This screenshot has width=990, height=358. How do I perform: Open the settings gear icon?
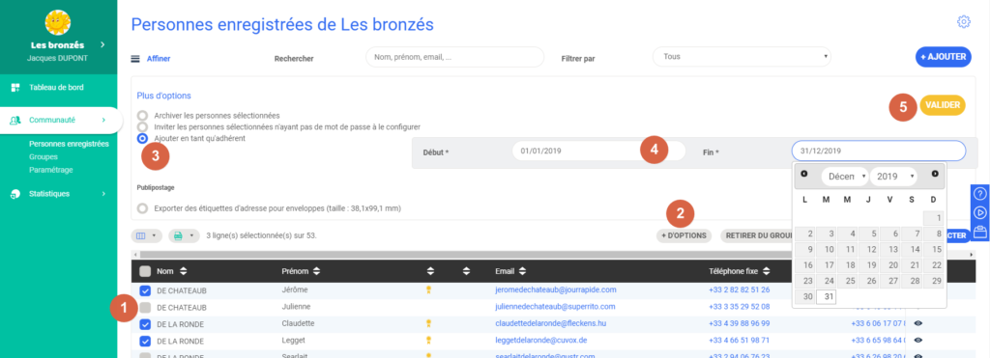pos(964,22)
